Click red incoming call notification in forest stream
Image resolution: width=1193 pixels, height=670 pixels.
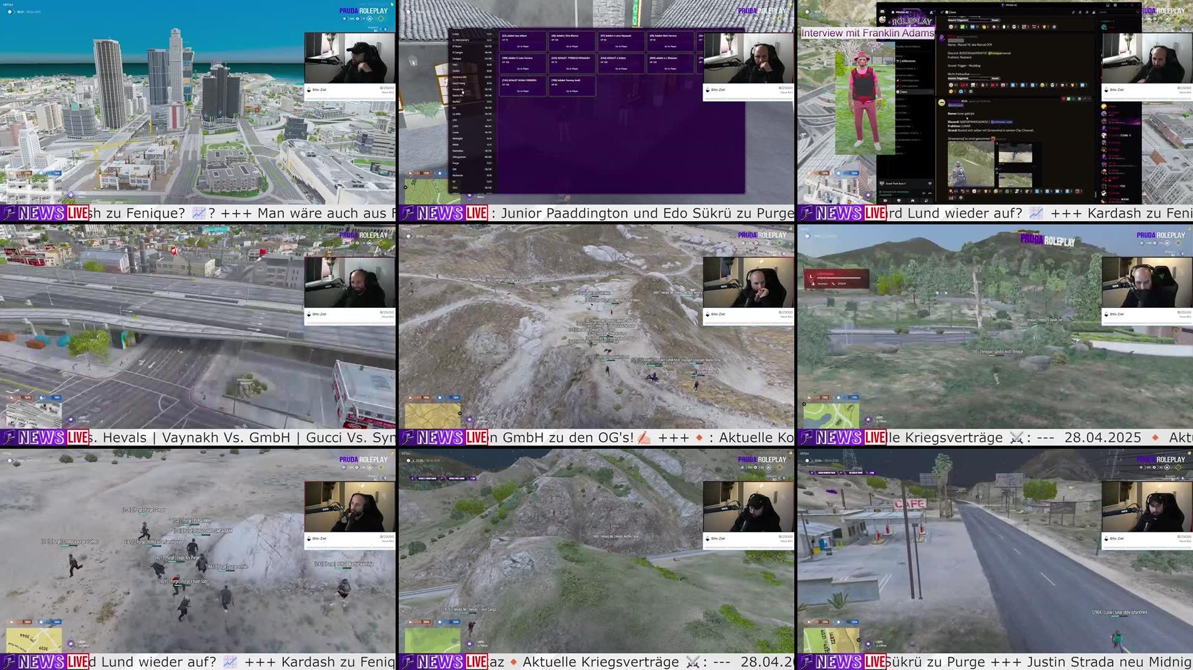pyautogui.click(x=836, y=279)
